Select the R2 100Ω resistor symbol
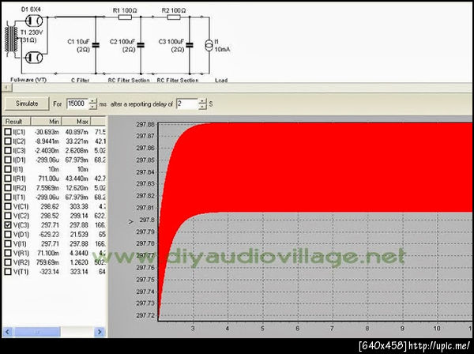 point(174,17)
